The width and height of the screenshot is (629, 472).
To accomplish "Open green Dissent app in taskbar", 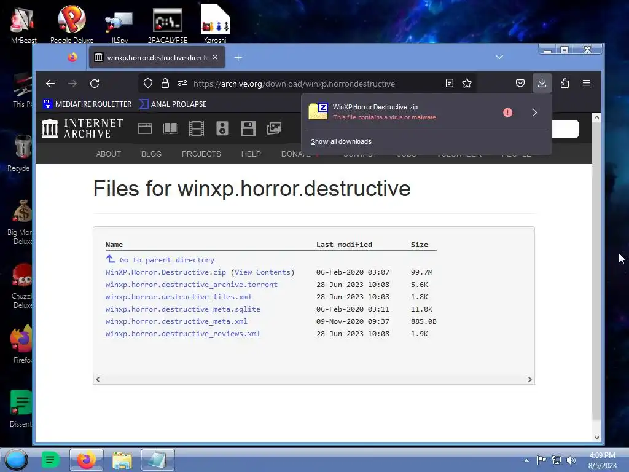I will (x=50, y=460).
